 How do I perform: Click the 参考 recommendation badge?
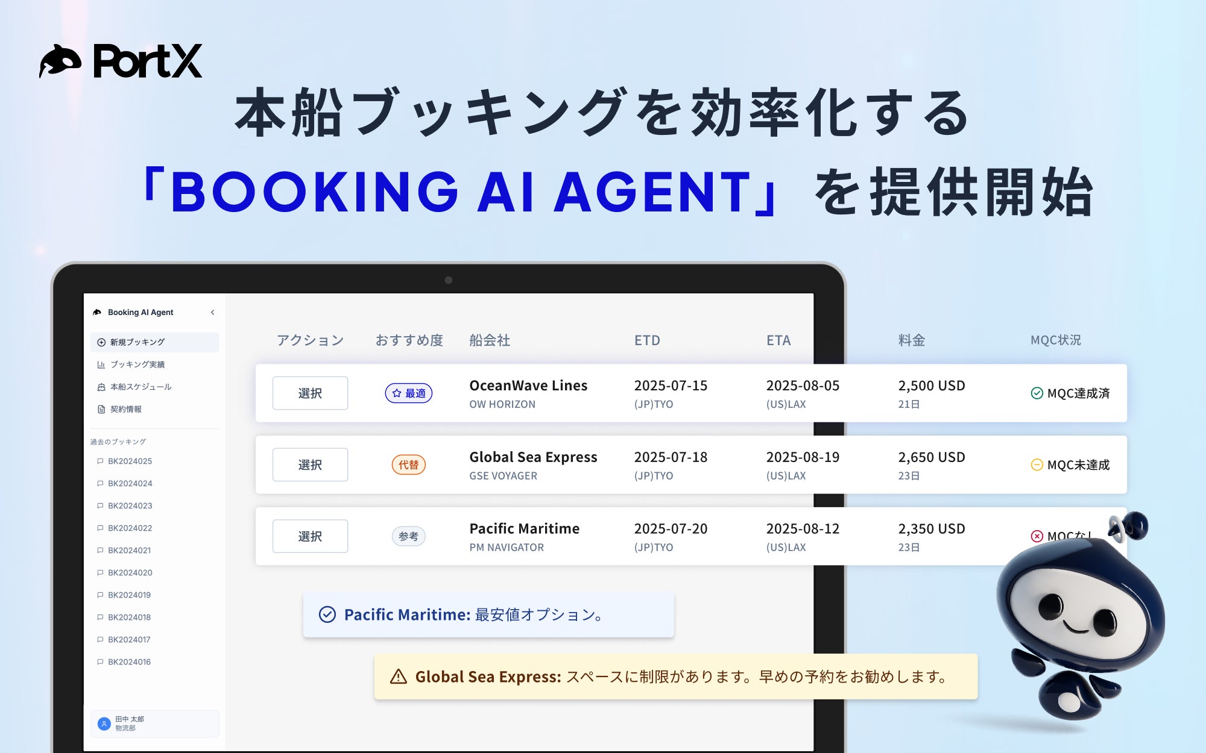coord(409,536)
